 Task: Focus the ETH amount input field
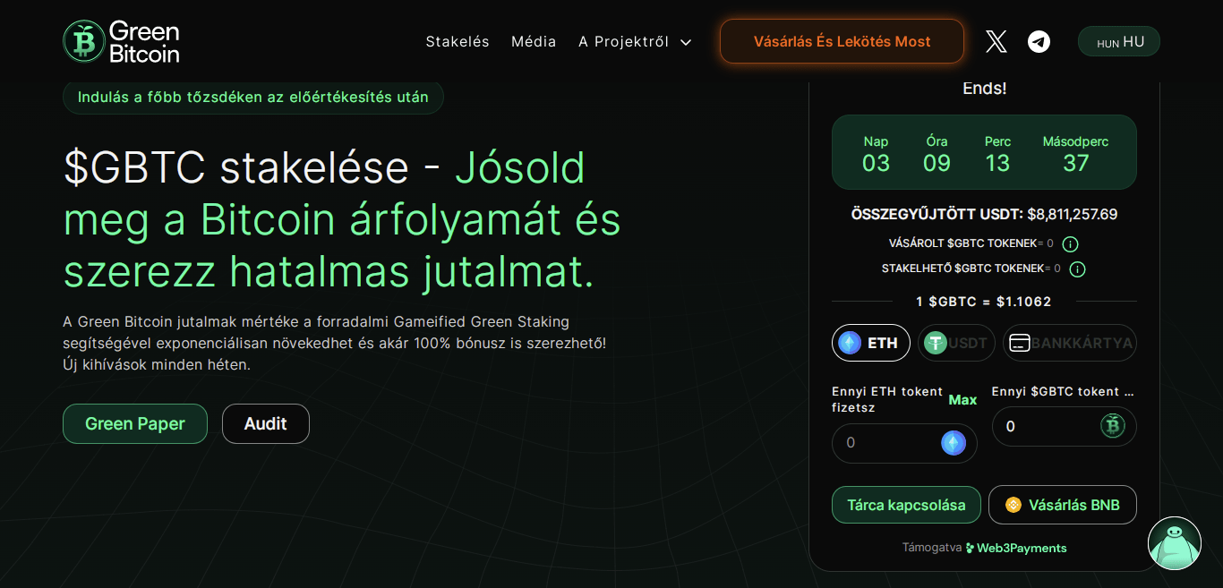click(904, 443)
